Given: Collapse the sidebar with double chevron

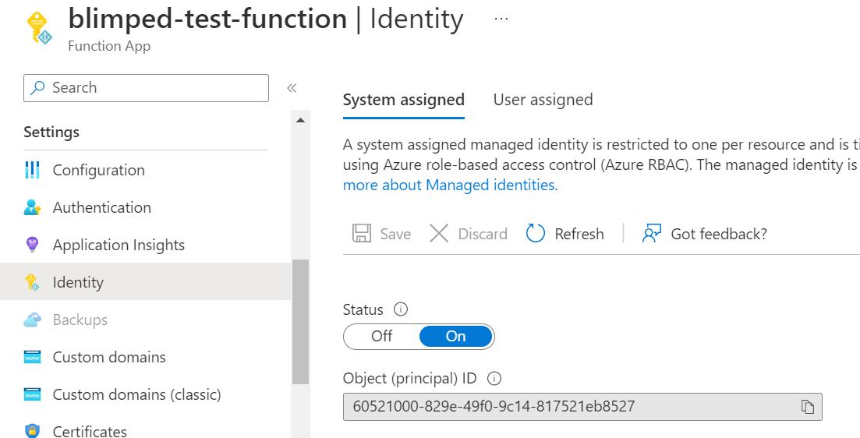Looking at the screenshot, I should (x=292, y=88).
